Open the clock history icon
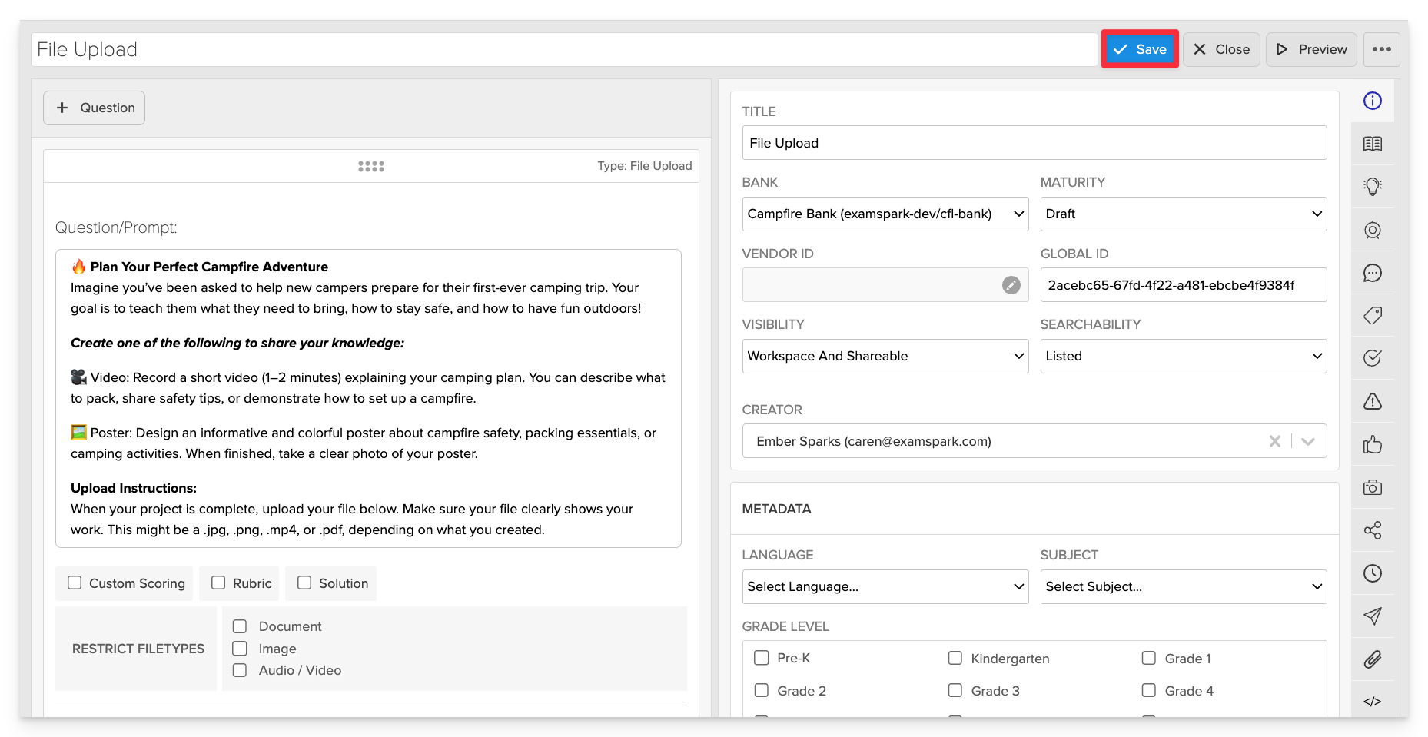Image resolution: width=1428 pixels, height=737 pixels. click(1372, 573)
